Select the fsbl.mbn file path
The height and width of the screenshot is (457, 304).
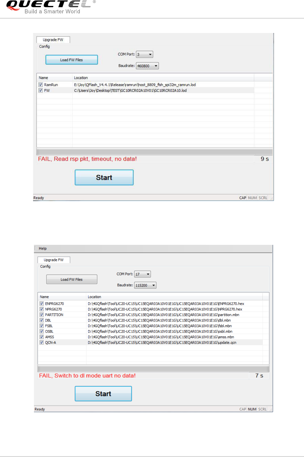(160, 326)
